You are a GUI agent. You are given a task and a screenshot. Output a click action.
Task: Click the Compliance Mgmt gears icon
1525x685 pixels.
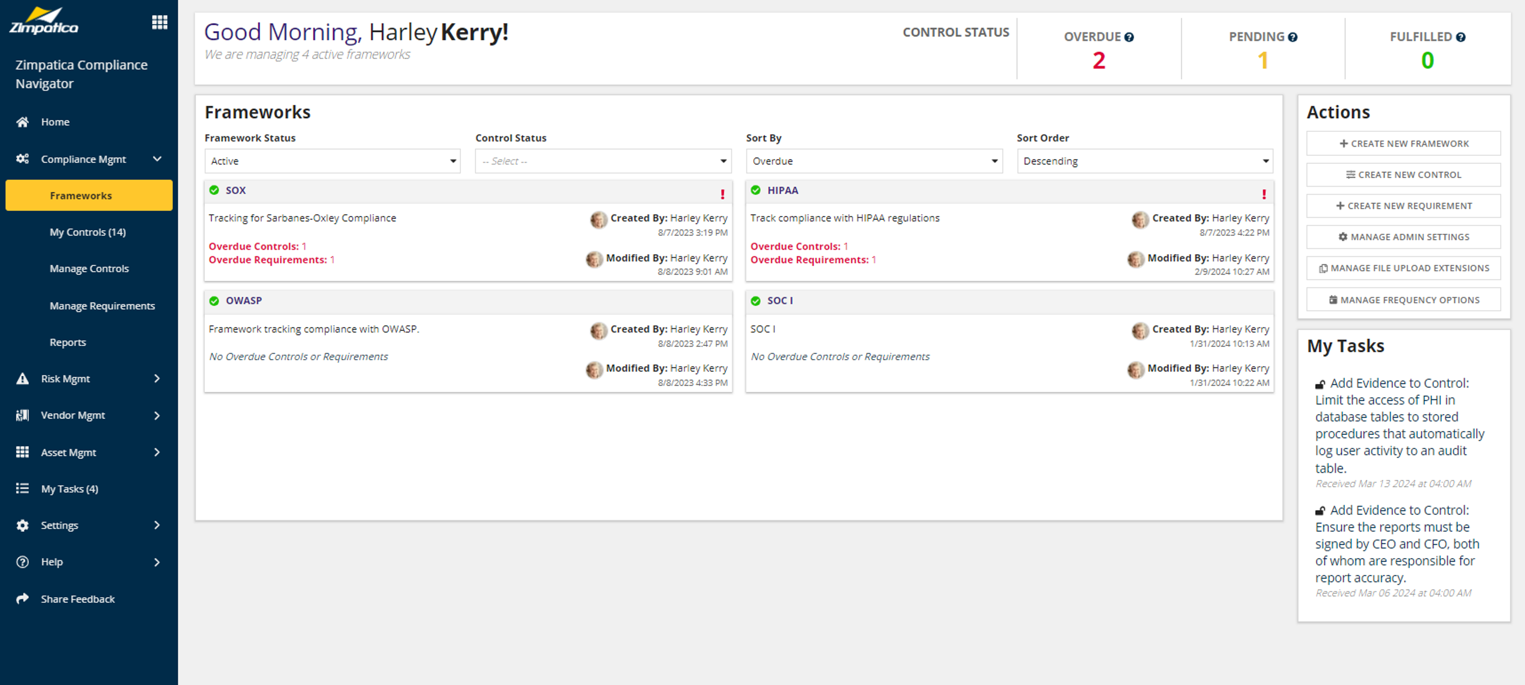(23, 158)
